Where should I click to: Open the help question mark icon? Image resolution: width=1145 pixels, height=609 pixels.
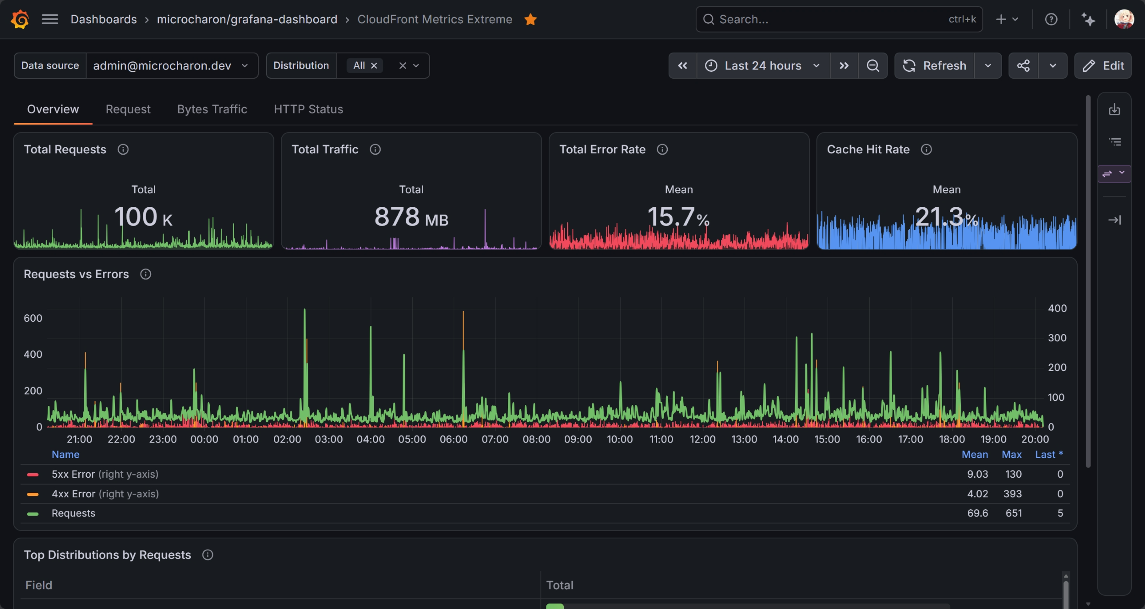[x=1051, y=19]
